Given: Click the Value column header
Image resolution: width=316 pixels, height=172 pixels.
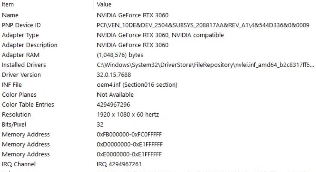Looking at the screenshot, I should [104, 5].
